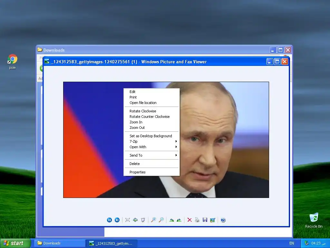The image size is (330, 248).
Task: Start Slide Show from the toolbar
Action: tap(143, 220)
